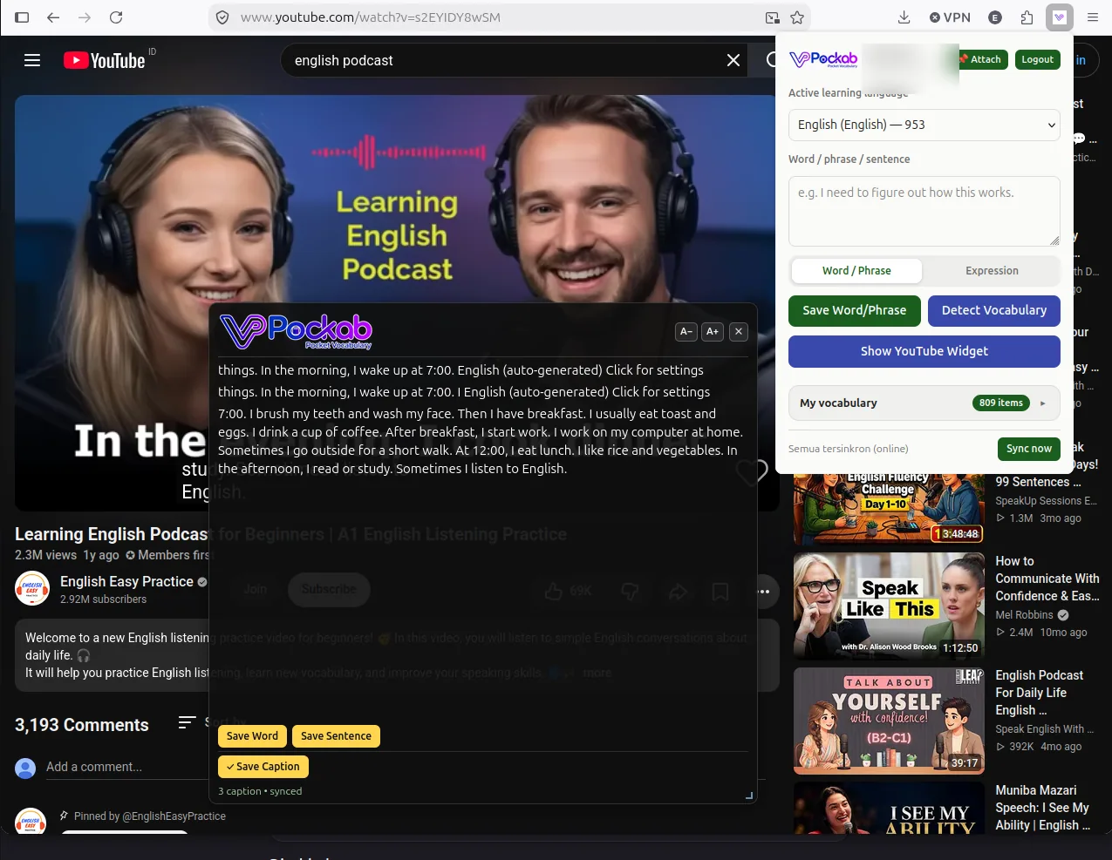Open the Speak Like This video thumbnail

click(x=889, y=606)
